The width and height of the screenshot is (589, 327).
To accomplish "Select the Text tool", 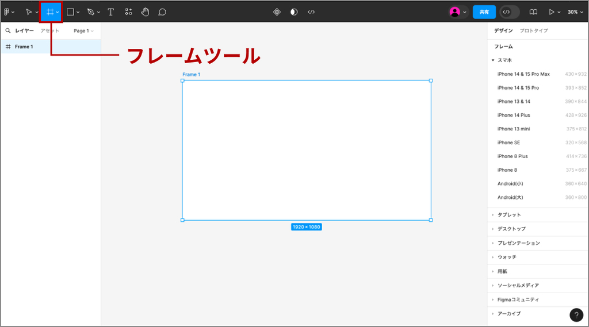I will coord(111,11).
